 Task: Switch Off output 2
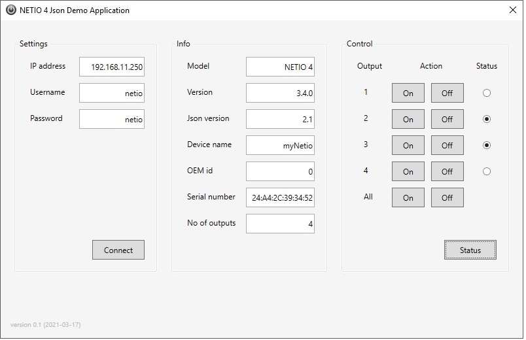[x=447, y=119]
